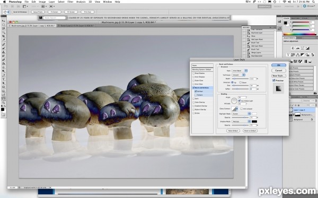Screen dimensions: 318x198
Task: Click the Posterize adjustment icon
Action: tap(295, 61)
